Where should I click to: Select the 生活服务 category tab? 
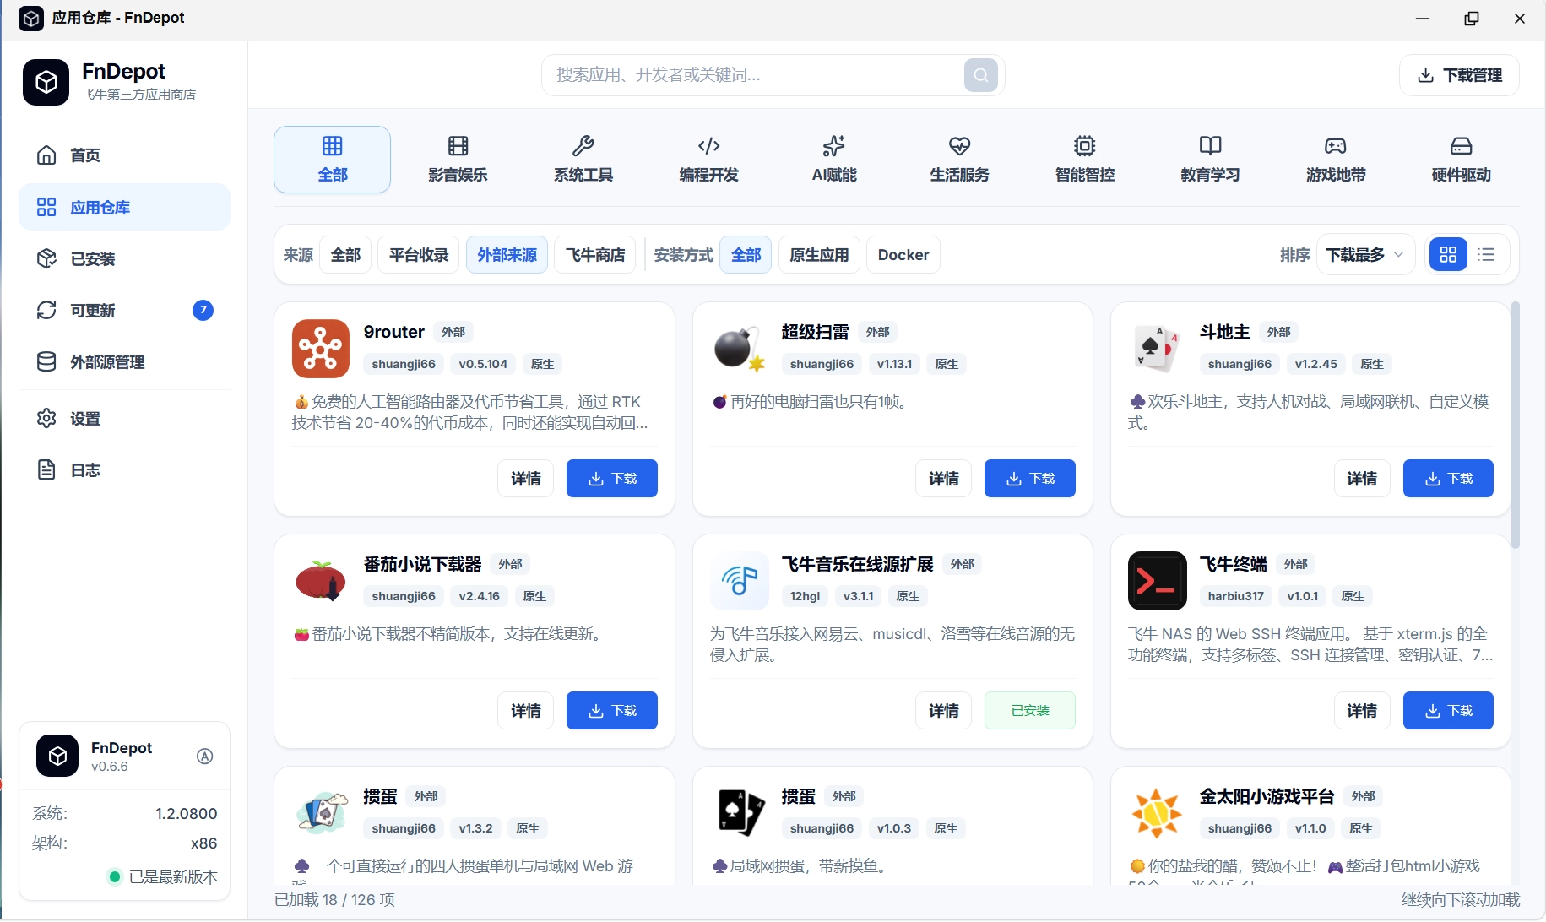[x=959, y=160]
